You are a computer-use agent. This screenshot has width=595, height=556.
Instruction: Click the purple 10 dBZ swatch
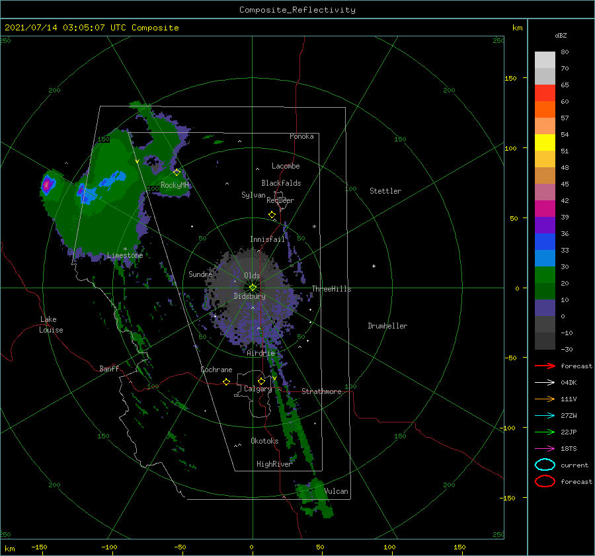(545, 307)
